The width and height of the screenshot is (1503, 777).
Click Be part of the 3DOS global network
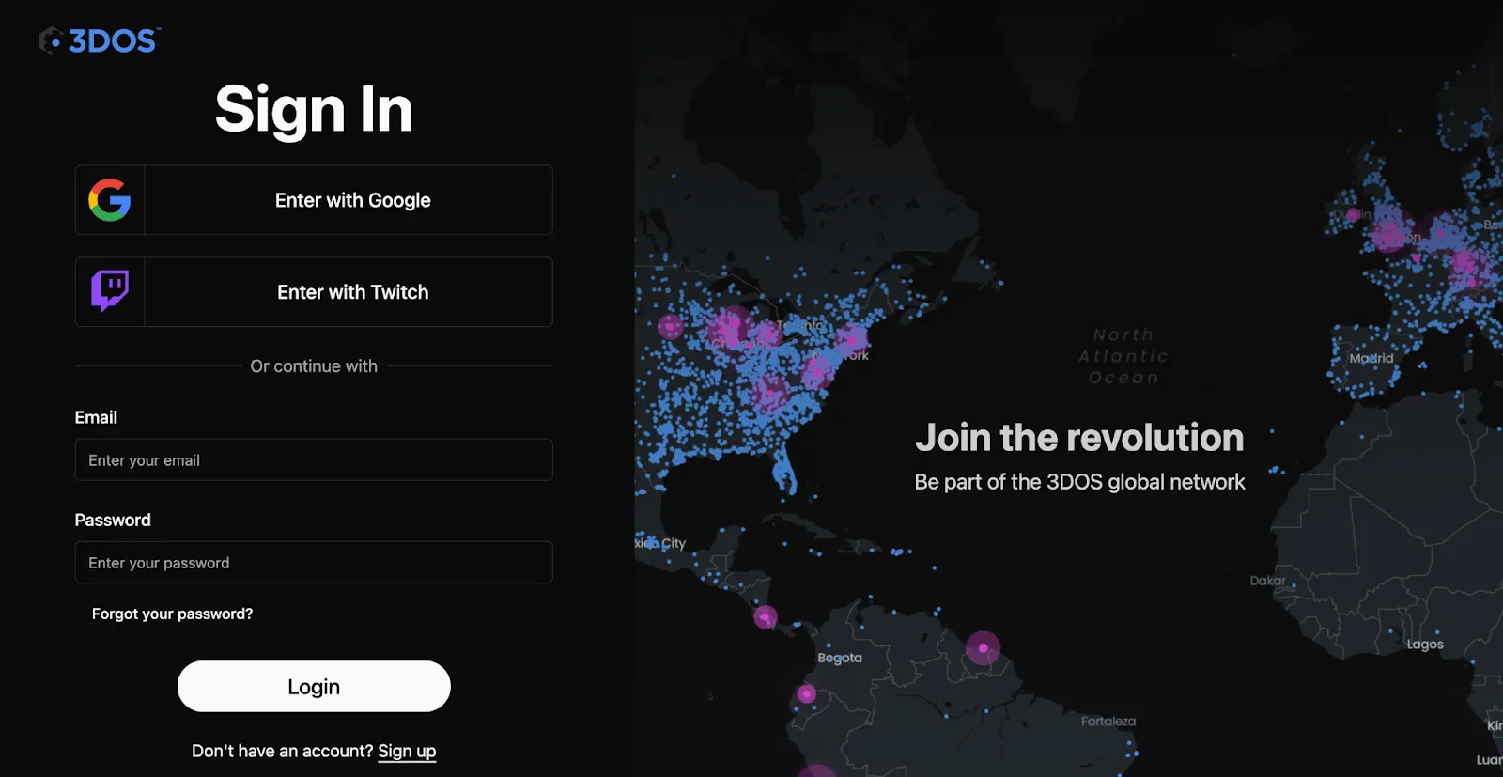point(1079,482)
